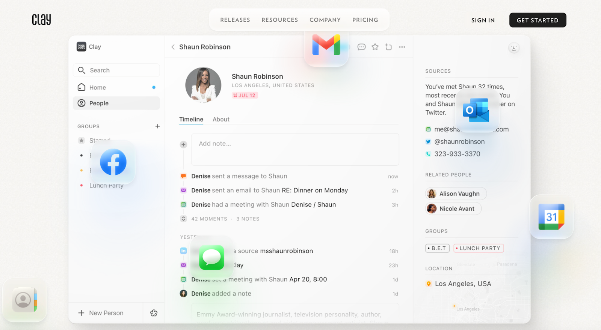Click the smiley face icon at top right
The image size is (601, 330).
[513, 48]
